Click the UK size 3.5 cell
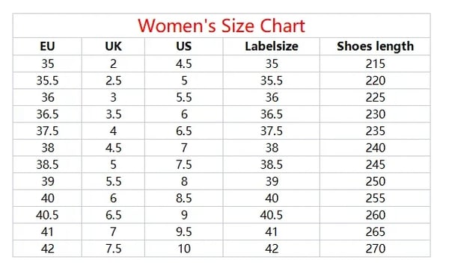Viewport: 449px width, 274px height. coord(114,114)
